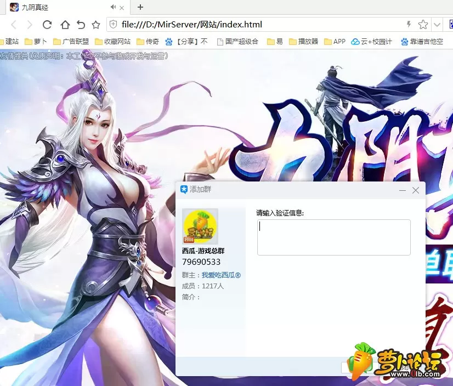Open the 萝卜 bookmark folder

36,42
